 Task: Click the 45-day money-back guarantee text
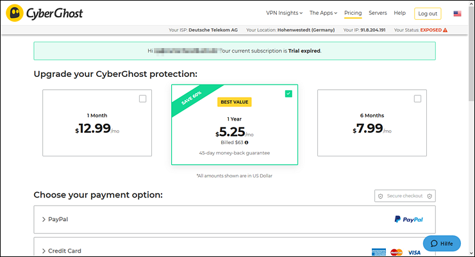pos(235,153)
